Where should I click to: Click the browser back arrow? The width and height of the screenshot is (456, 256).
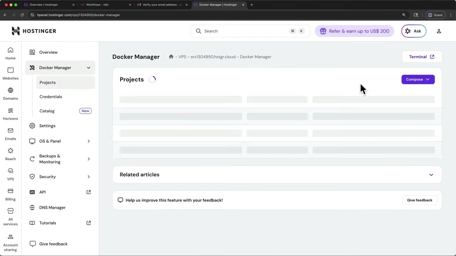click(x=5, y=15)
